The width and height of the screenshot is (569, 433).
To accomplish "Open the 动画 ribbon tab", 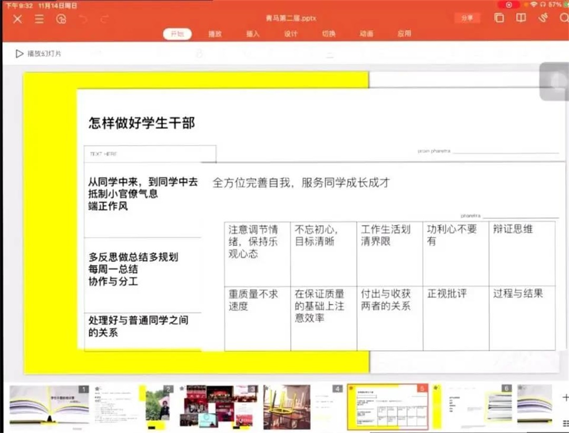I will [x=366, y=33].
